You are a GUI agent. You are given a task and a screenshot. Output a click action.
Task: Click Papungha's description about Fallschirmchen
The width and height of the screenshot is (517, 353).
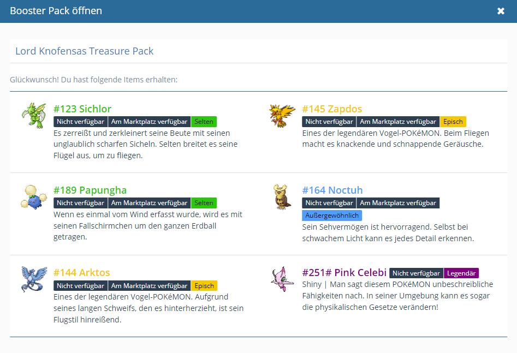click(148, 226)
